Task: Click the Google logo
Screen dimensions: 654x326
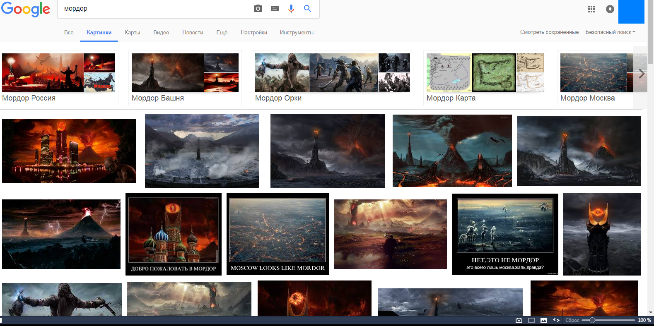Action: point(26,9)
